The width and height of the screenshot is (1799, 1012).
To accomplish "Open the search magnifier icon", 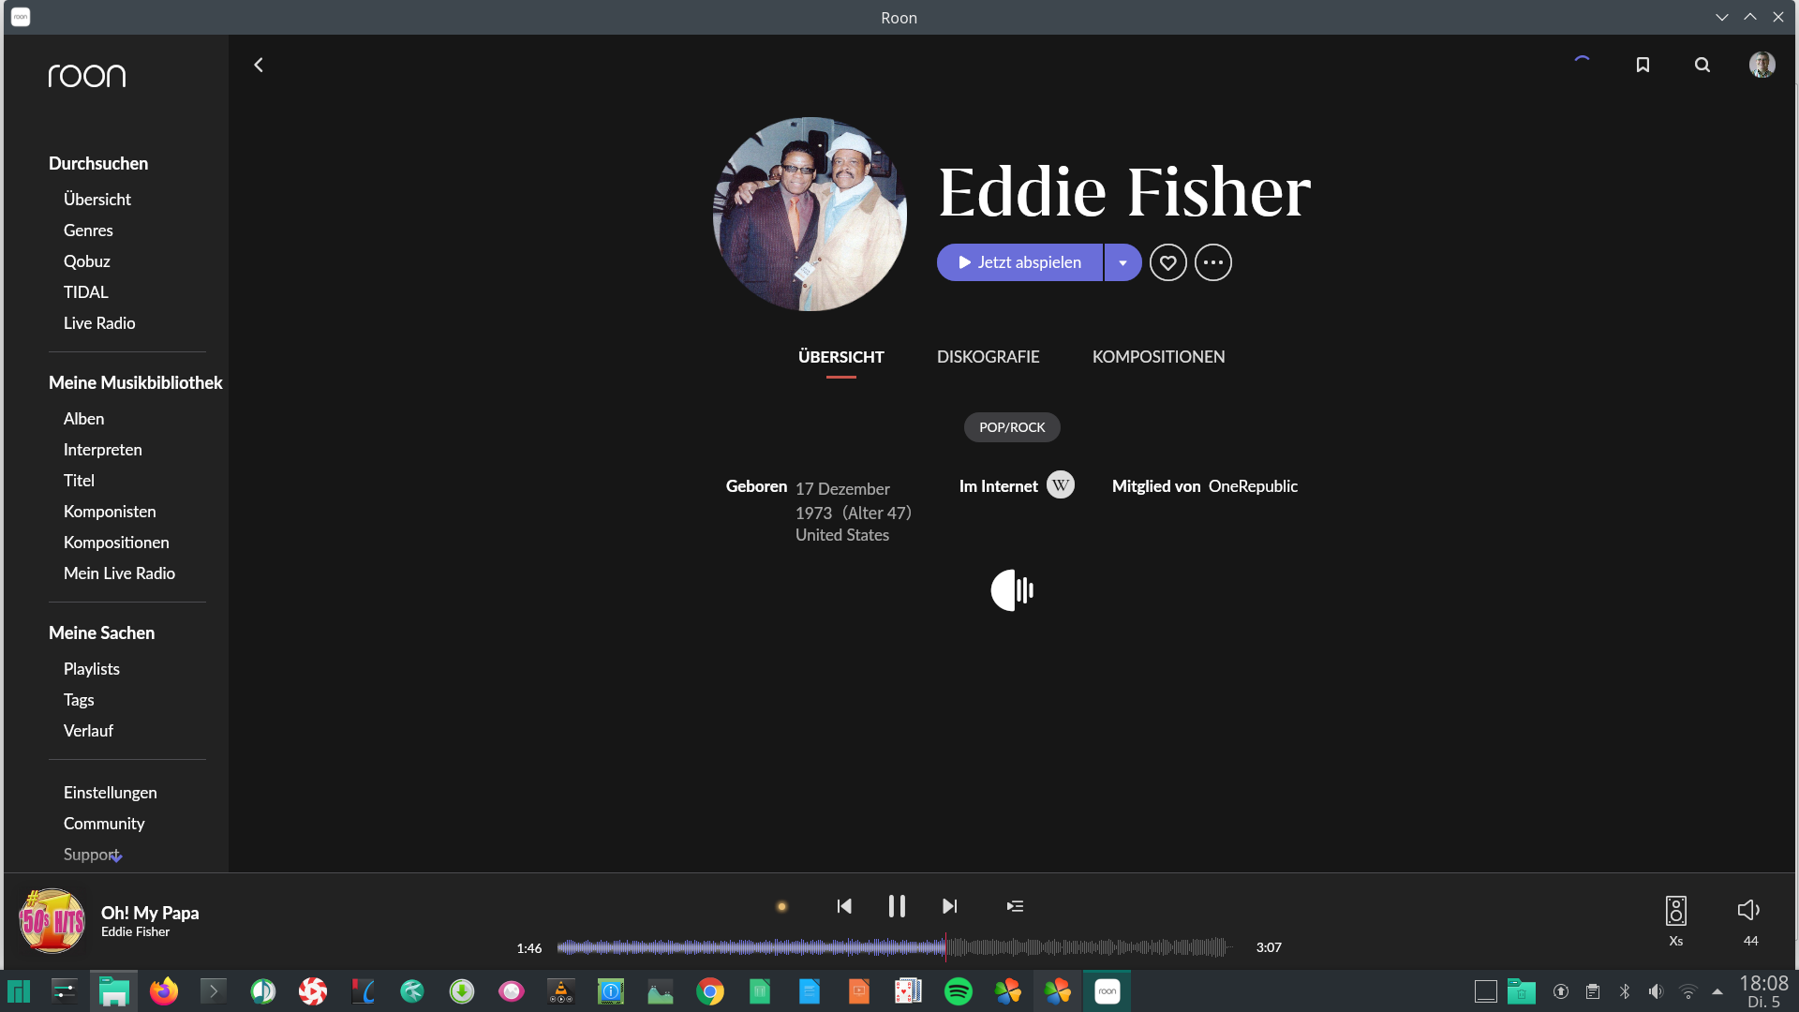I will tap(1702, 65).
